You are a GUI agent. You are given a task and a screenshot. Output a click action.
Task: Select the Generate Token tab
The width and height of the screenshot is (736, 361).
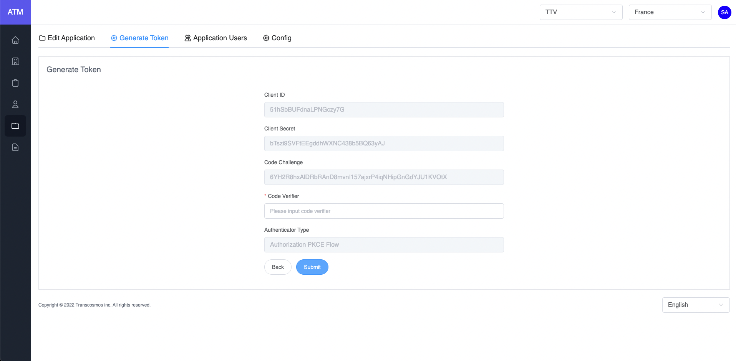click(x=139, y=38)
